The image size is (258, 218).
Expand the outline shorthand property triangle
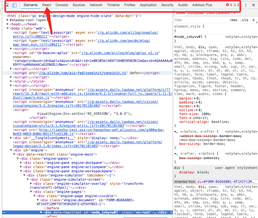[x=197, y=110]
